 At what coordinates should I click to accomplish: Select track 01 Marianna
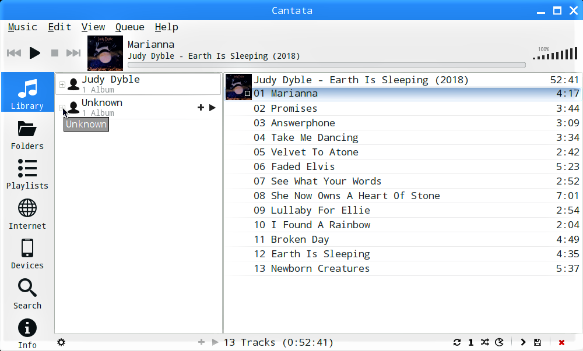click(403, 94)
